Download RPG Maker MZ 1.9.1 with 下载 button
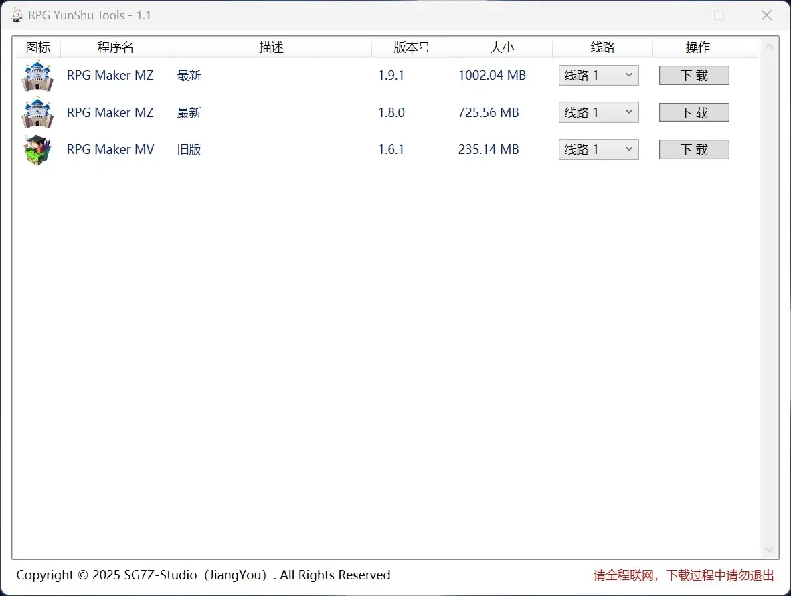This screenshot has height=596, width=791. click(x=694, y=75)
